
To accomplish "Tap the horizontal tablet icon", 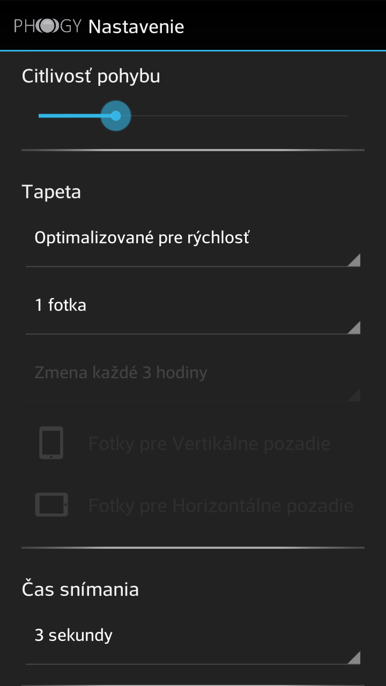I will point(51,505).
